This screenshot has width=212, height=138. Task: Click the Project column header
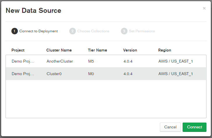pos(18,50)
